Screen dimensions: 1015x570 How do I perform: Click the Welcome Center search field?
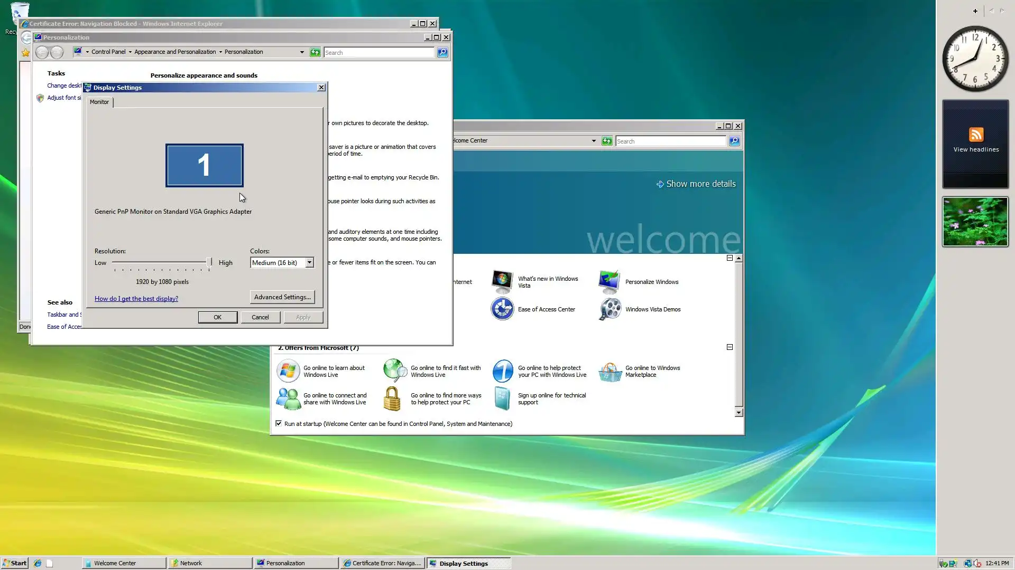670,141
